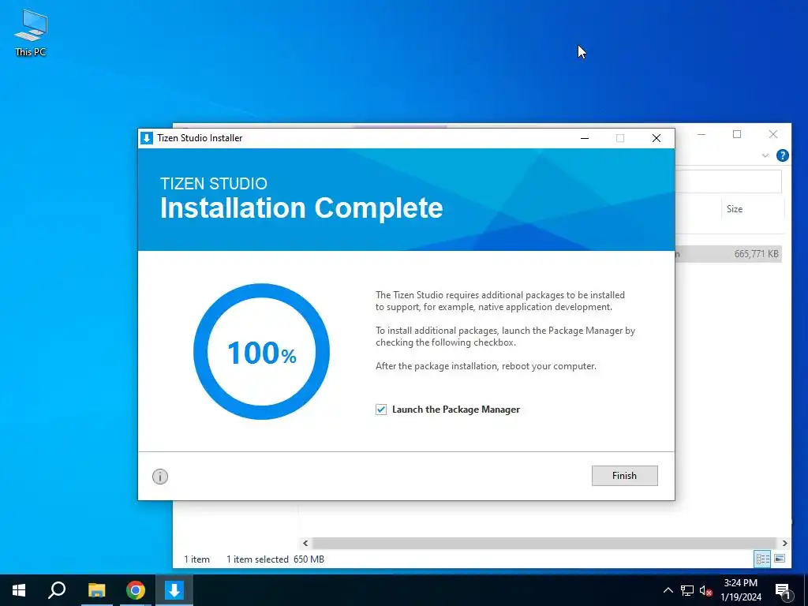
Task: Open File Explorer help icon
Action: tap(782, 155)
